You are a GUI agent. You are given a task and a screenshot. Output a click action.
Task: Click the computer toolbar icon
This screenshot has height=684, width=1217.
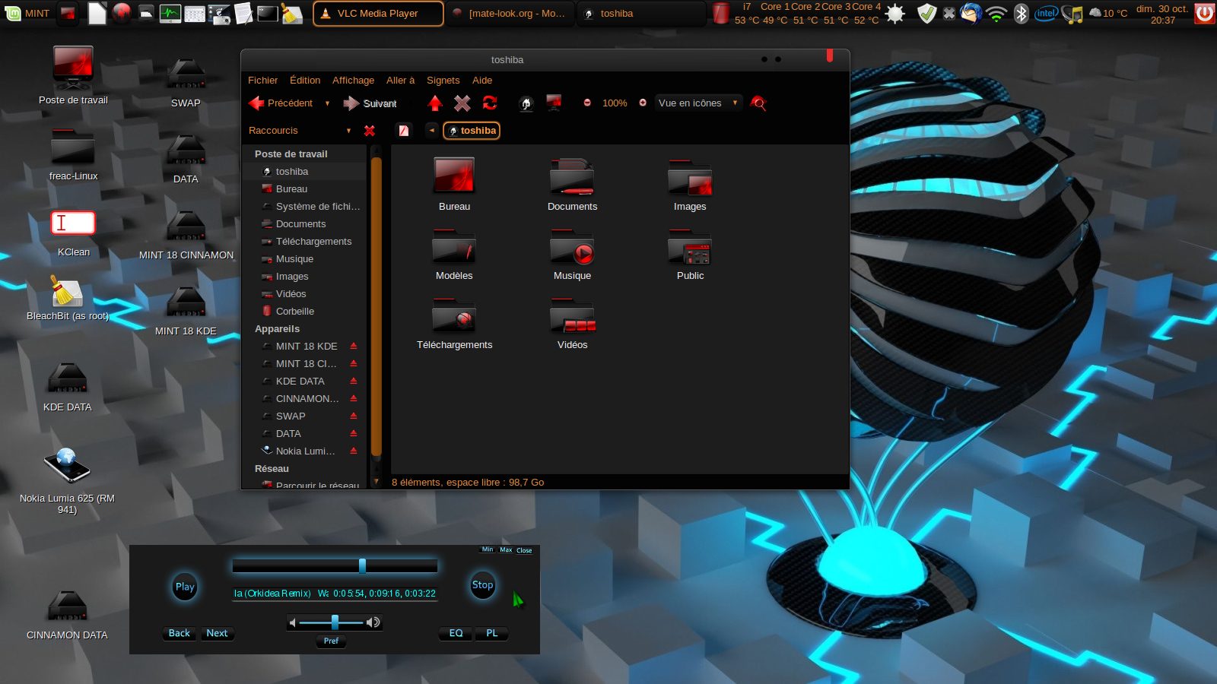click(554, 103)
